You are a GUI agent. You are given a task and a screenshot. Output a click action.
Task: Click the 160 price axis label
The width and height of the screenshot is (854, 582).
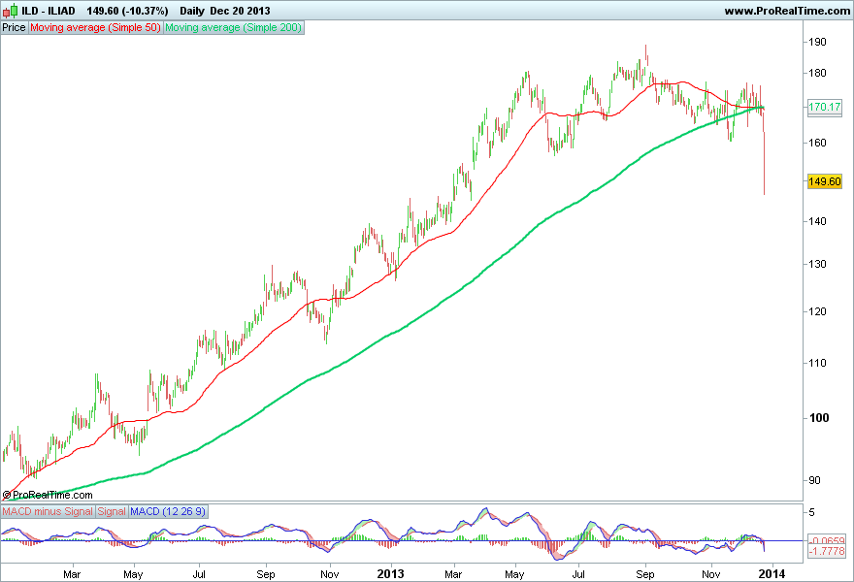pyautogui.click(x=817, y=143)
